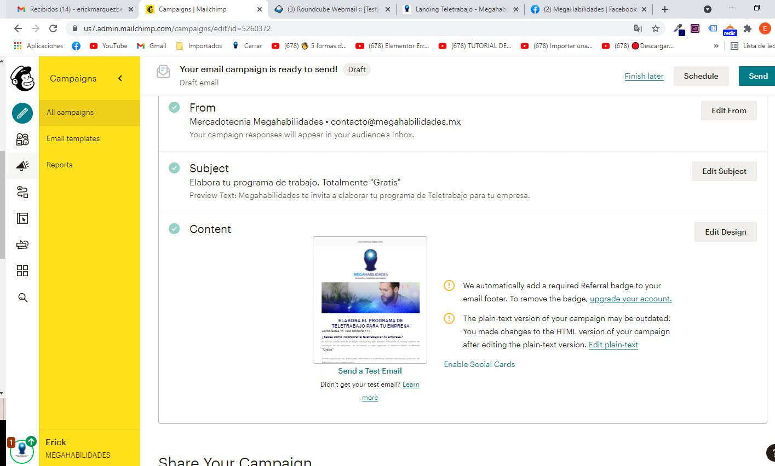Open Lista de lectura reading list

pyautogui.click(x=753, y=46)
